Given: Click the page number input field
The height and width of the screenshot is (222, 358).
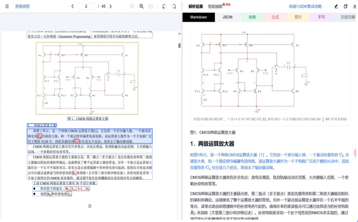Looking at the screenshot, I should pyautogui.click(x=86, y=7).
